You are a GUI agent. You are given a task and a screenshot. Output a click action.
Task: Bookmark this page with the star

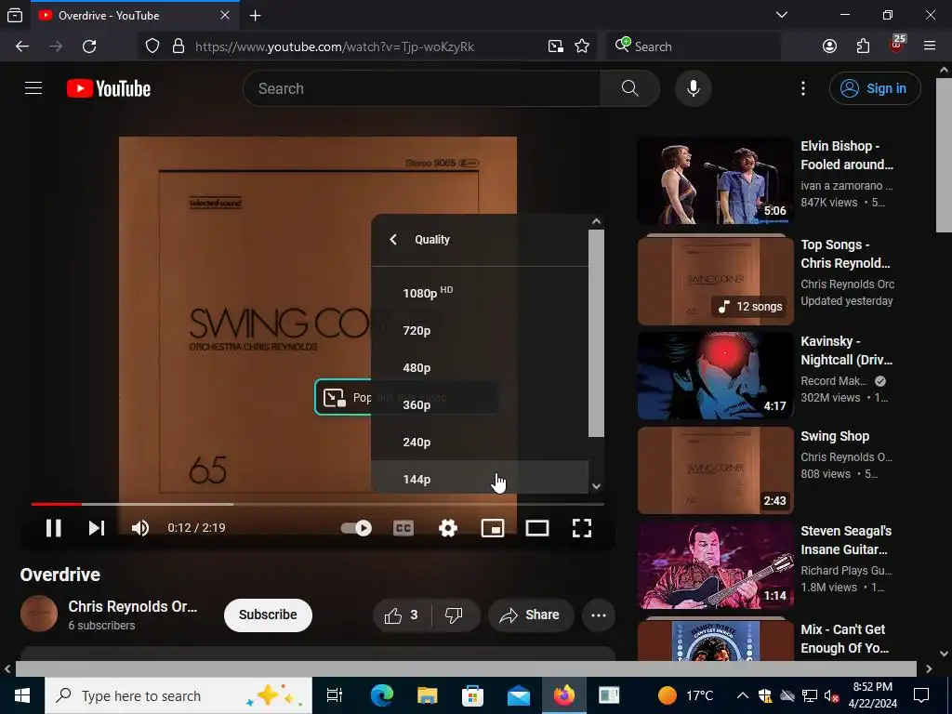[582, 46]
